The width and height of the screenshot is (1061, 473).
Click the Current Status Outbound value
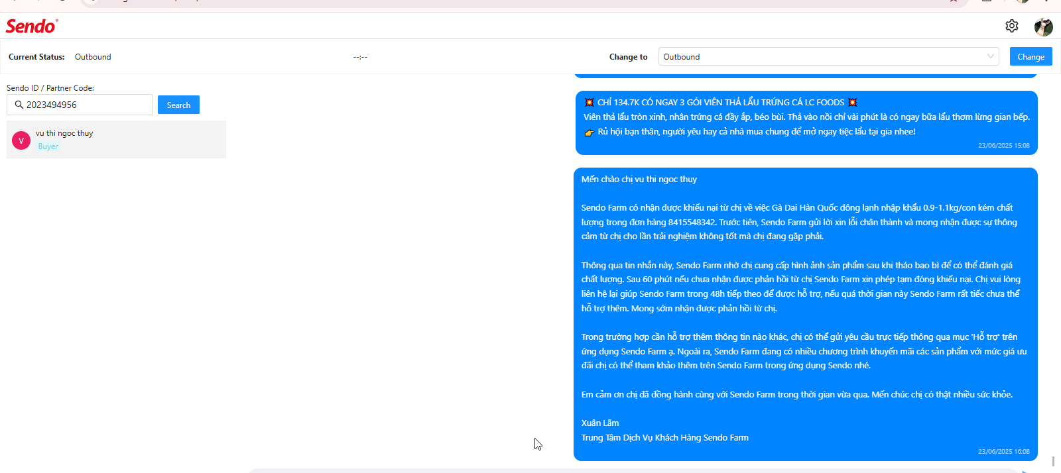coord(93,57)
